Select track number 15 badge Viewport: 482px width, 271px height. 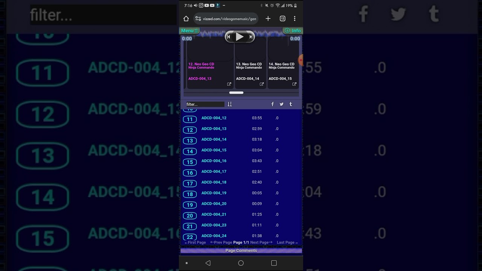tap(190, 162)
